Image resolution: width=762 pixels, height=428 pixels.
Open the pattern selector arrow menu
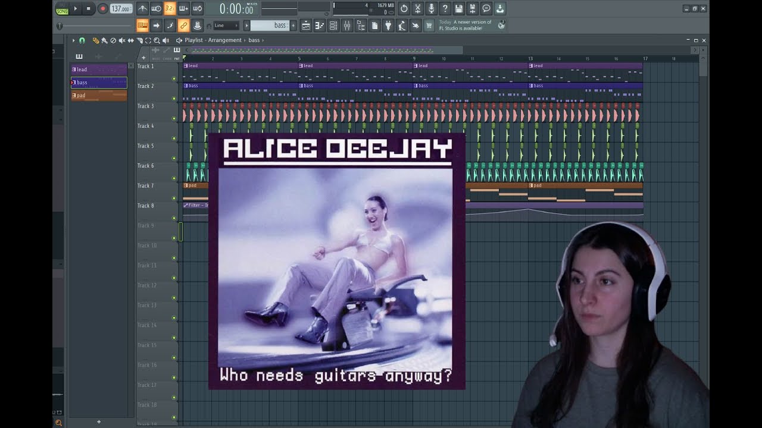[x=246, y=26]
